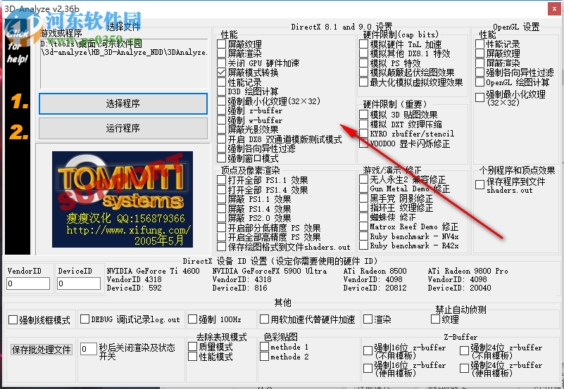Tick KYRO zbuffer/stencil checkbox
Image resolution: width=564 pixels, height=389 pixels.
coord(363,134)
